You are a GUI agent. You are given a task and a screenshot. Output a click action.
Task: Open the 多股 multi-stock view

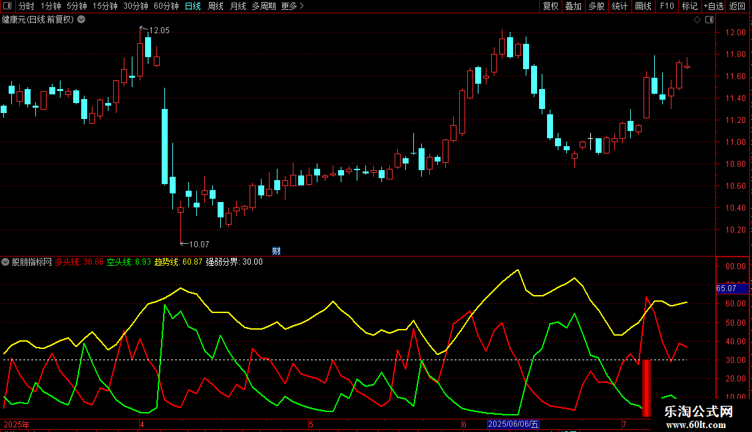(596, 6)
